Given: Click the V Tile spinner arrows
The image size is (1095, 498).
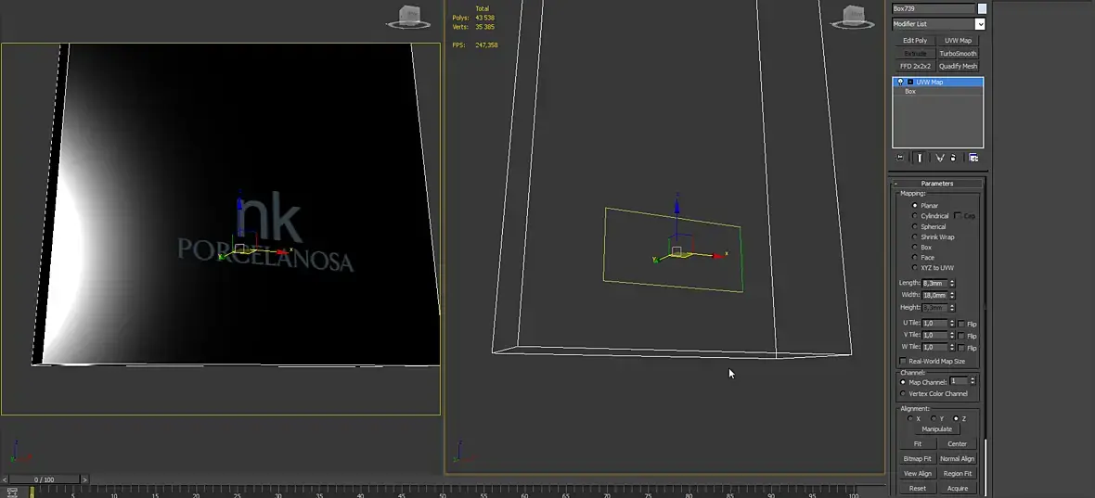Looking at the screenshot, I should coord(952,336).
